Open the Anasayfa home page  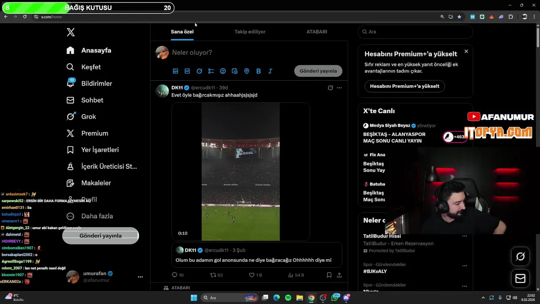tap(89, 50)
